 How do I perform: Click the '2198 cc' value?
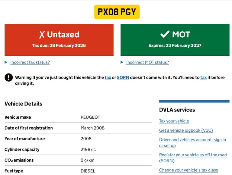click(x=88, y=149)
